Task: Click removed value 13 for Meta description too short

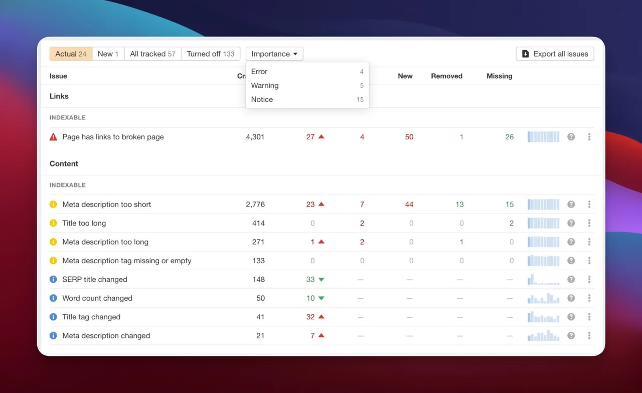Action: pyautogui.click(x=459, y=205)
